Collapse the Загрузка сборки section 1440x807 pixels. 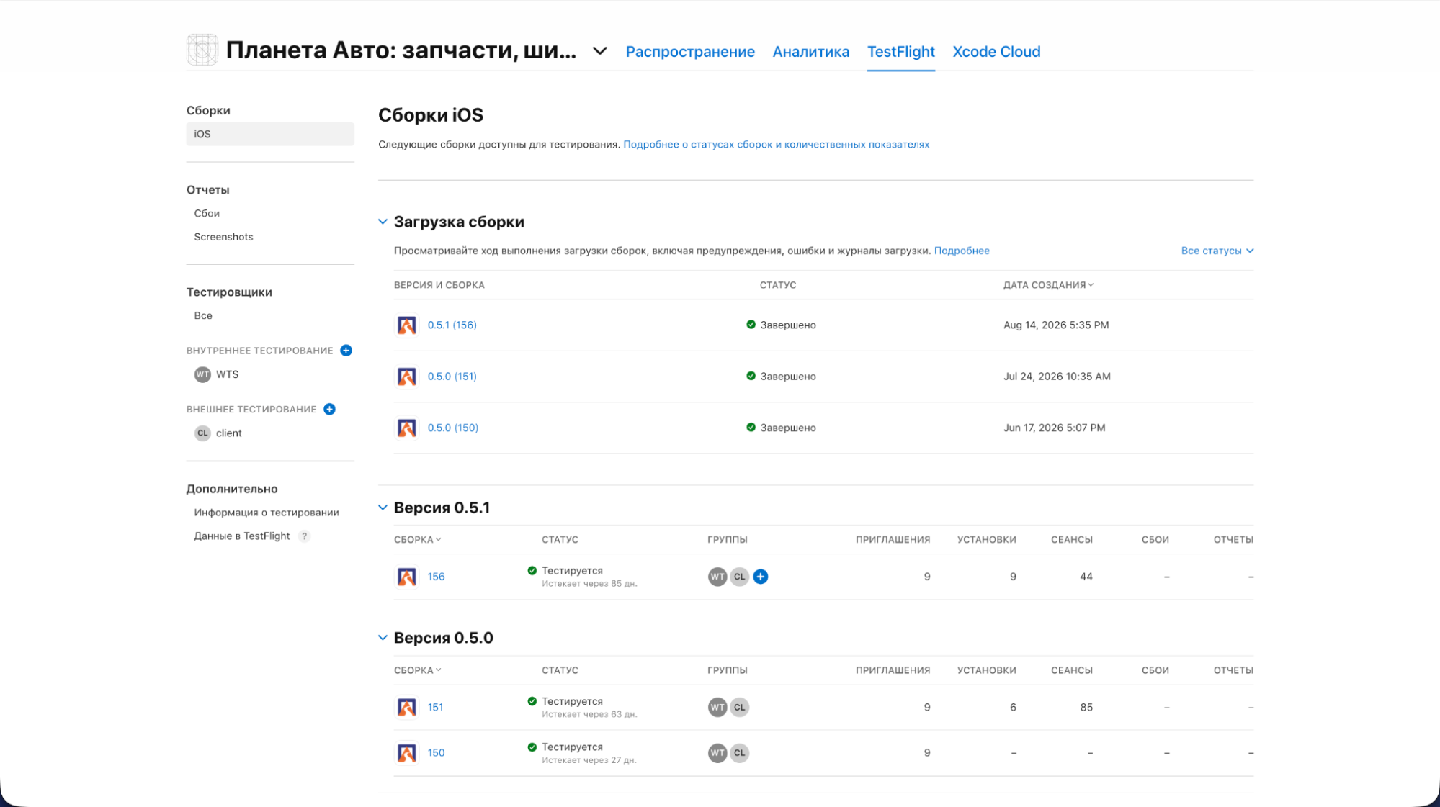click(x=383, y=222)
